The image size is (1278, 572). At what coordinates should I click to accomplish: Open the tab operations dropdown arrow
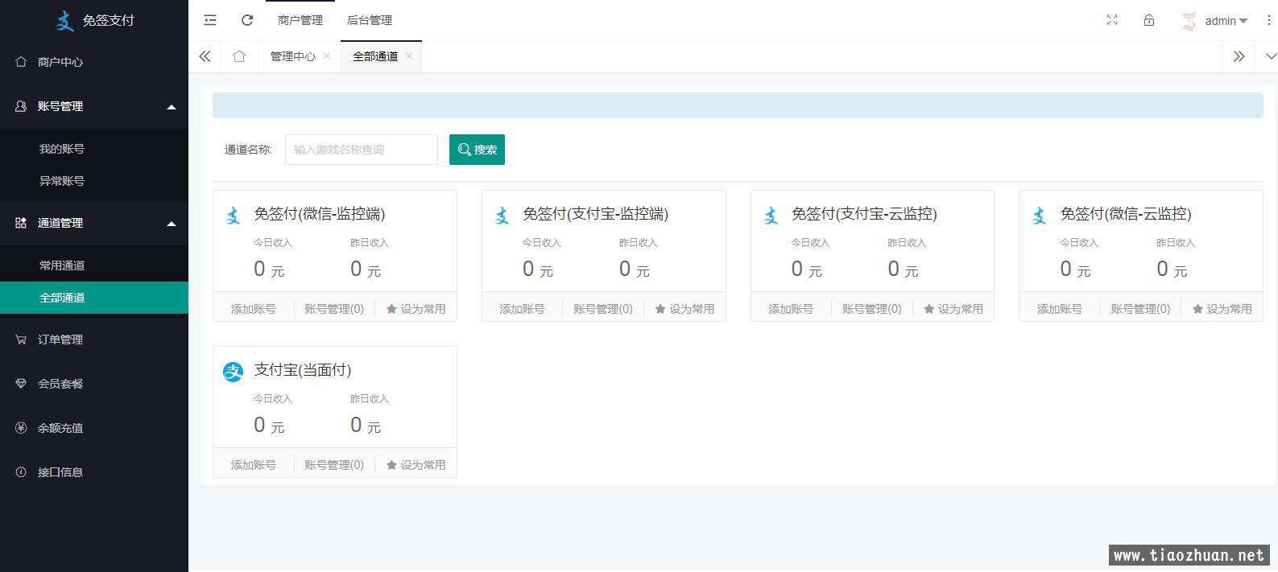tap(1271, 56)
